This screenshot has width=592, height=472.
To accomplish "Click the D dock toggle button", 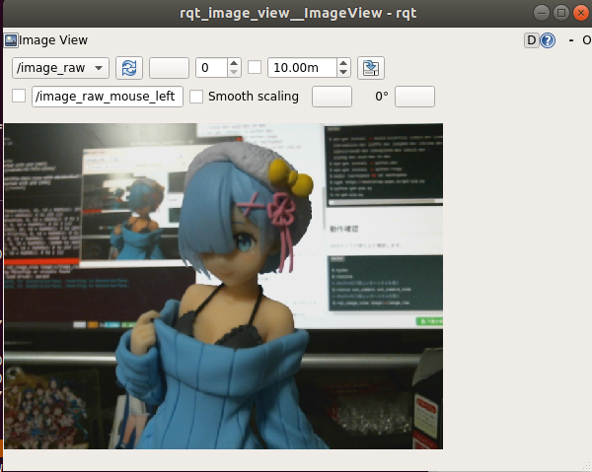I will (x=531, y=40).
